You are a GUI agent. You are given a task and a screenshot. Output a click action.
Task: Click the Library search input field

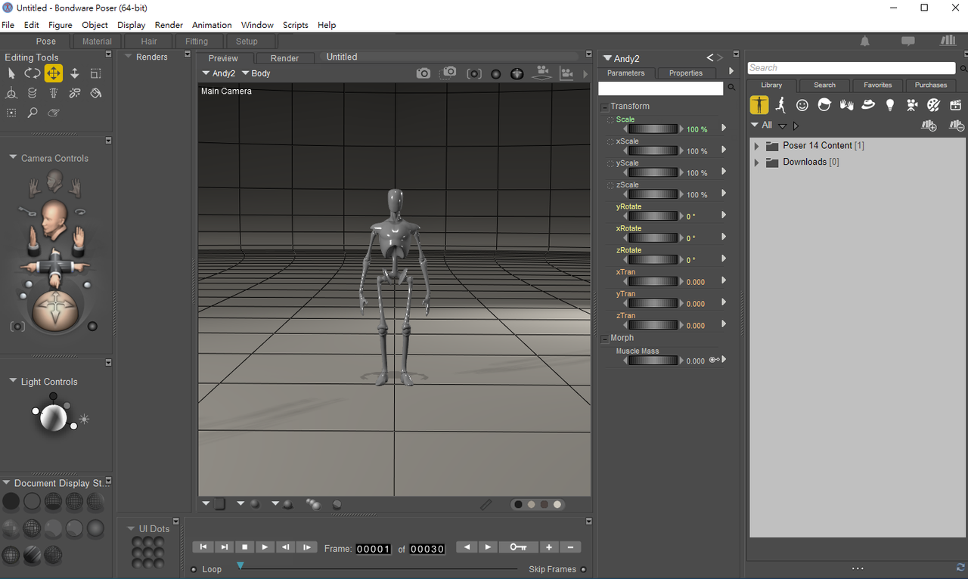coord(851,68)
